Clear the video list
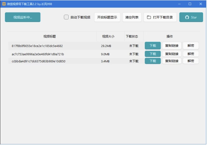The height and width of the screenshot is (145, 207). [x=132, y=17]
